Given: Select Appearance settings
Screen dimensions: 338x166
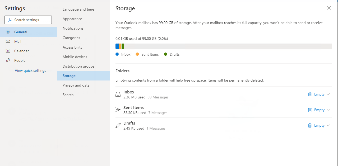Looking at the screenshot, I should (84, 19).
